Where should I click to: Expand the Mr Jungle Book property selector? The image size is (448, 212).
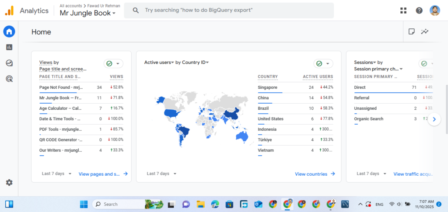tap(87, 13)
